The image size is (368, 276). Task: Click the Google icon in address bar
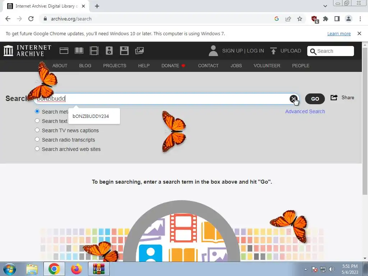pyautogui.click(x=277, y=19)
